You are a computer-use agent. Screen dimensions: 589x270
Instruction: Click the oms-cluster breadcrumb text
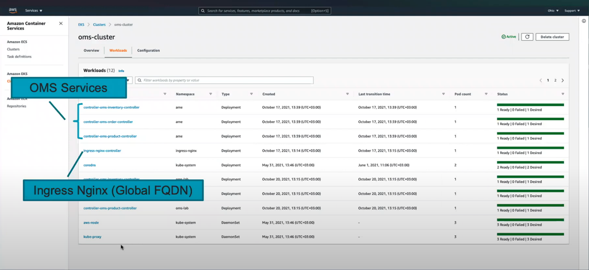(123, 24)
